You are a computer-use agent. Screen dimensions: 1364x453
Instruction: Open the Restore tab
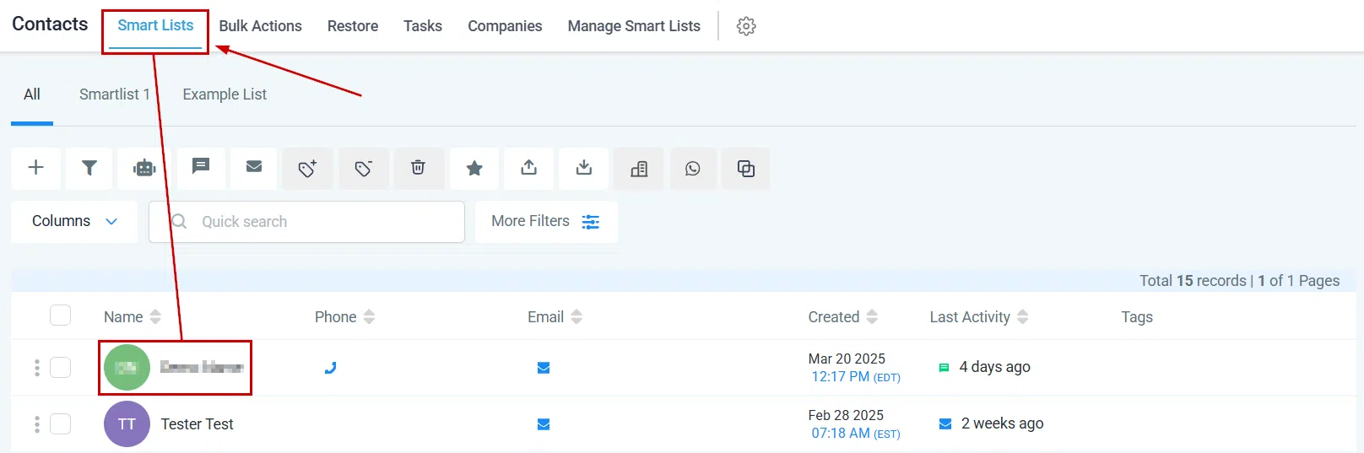pyautogui.click(x=353, y=26)
